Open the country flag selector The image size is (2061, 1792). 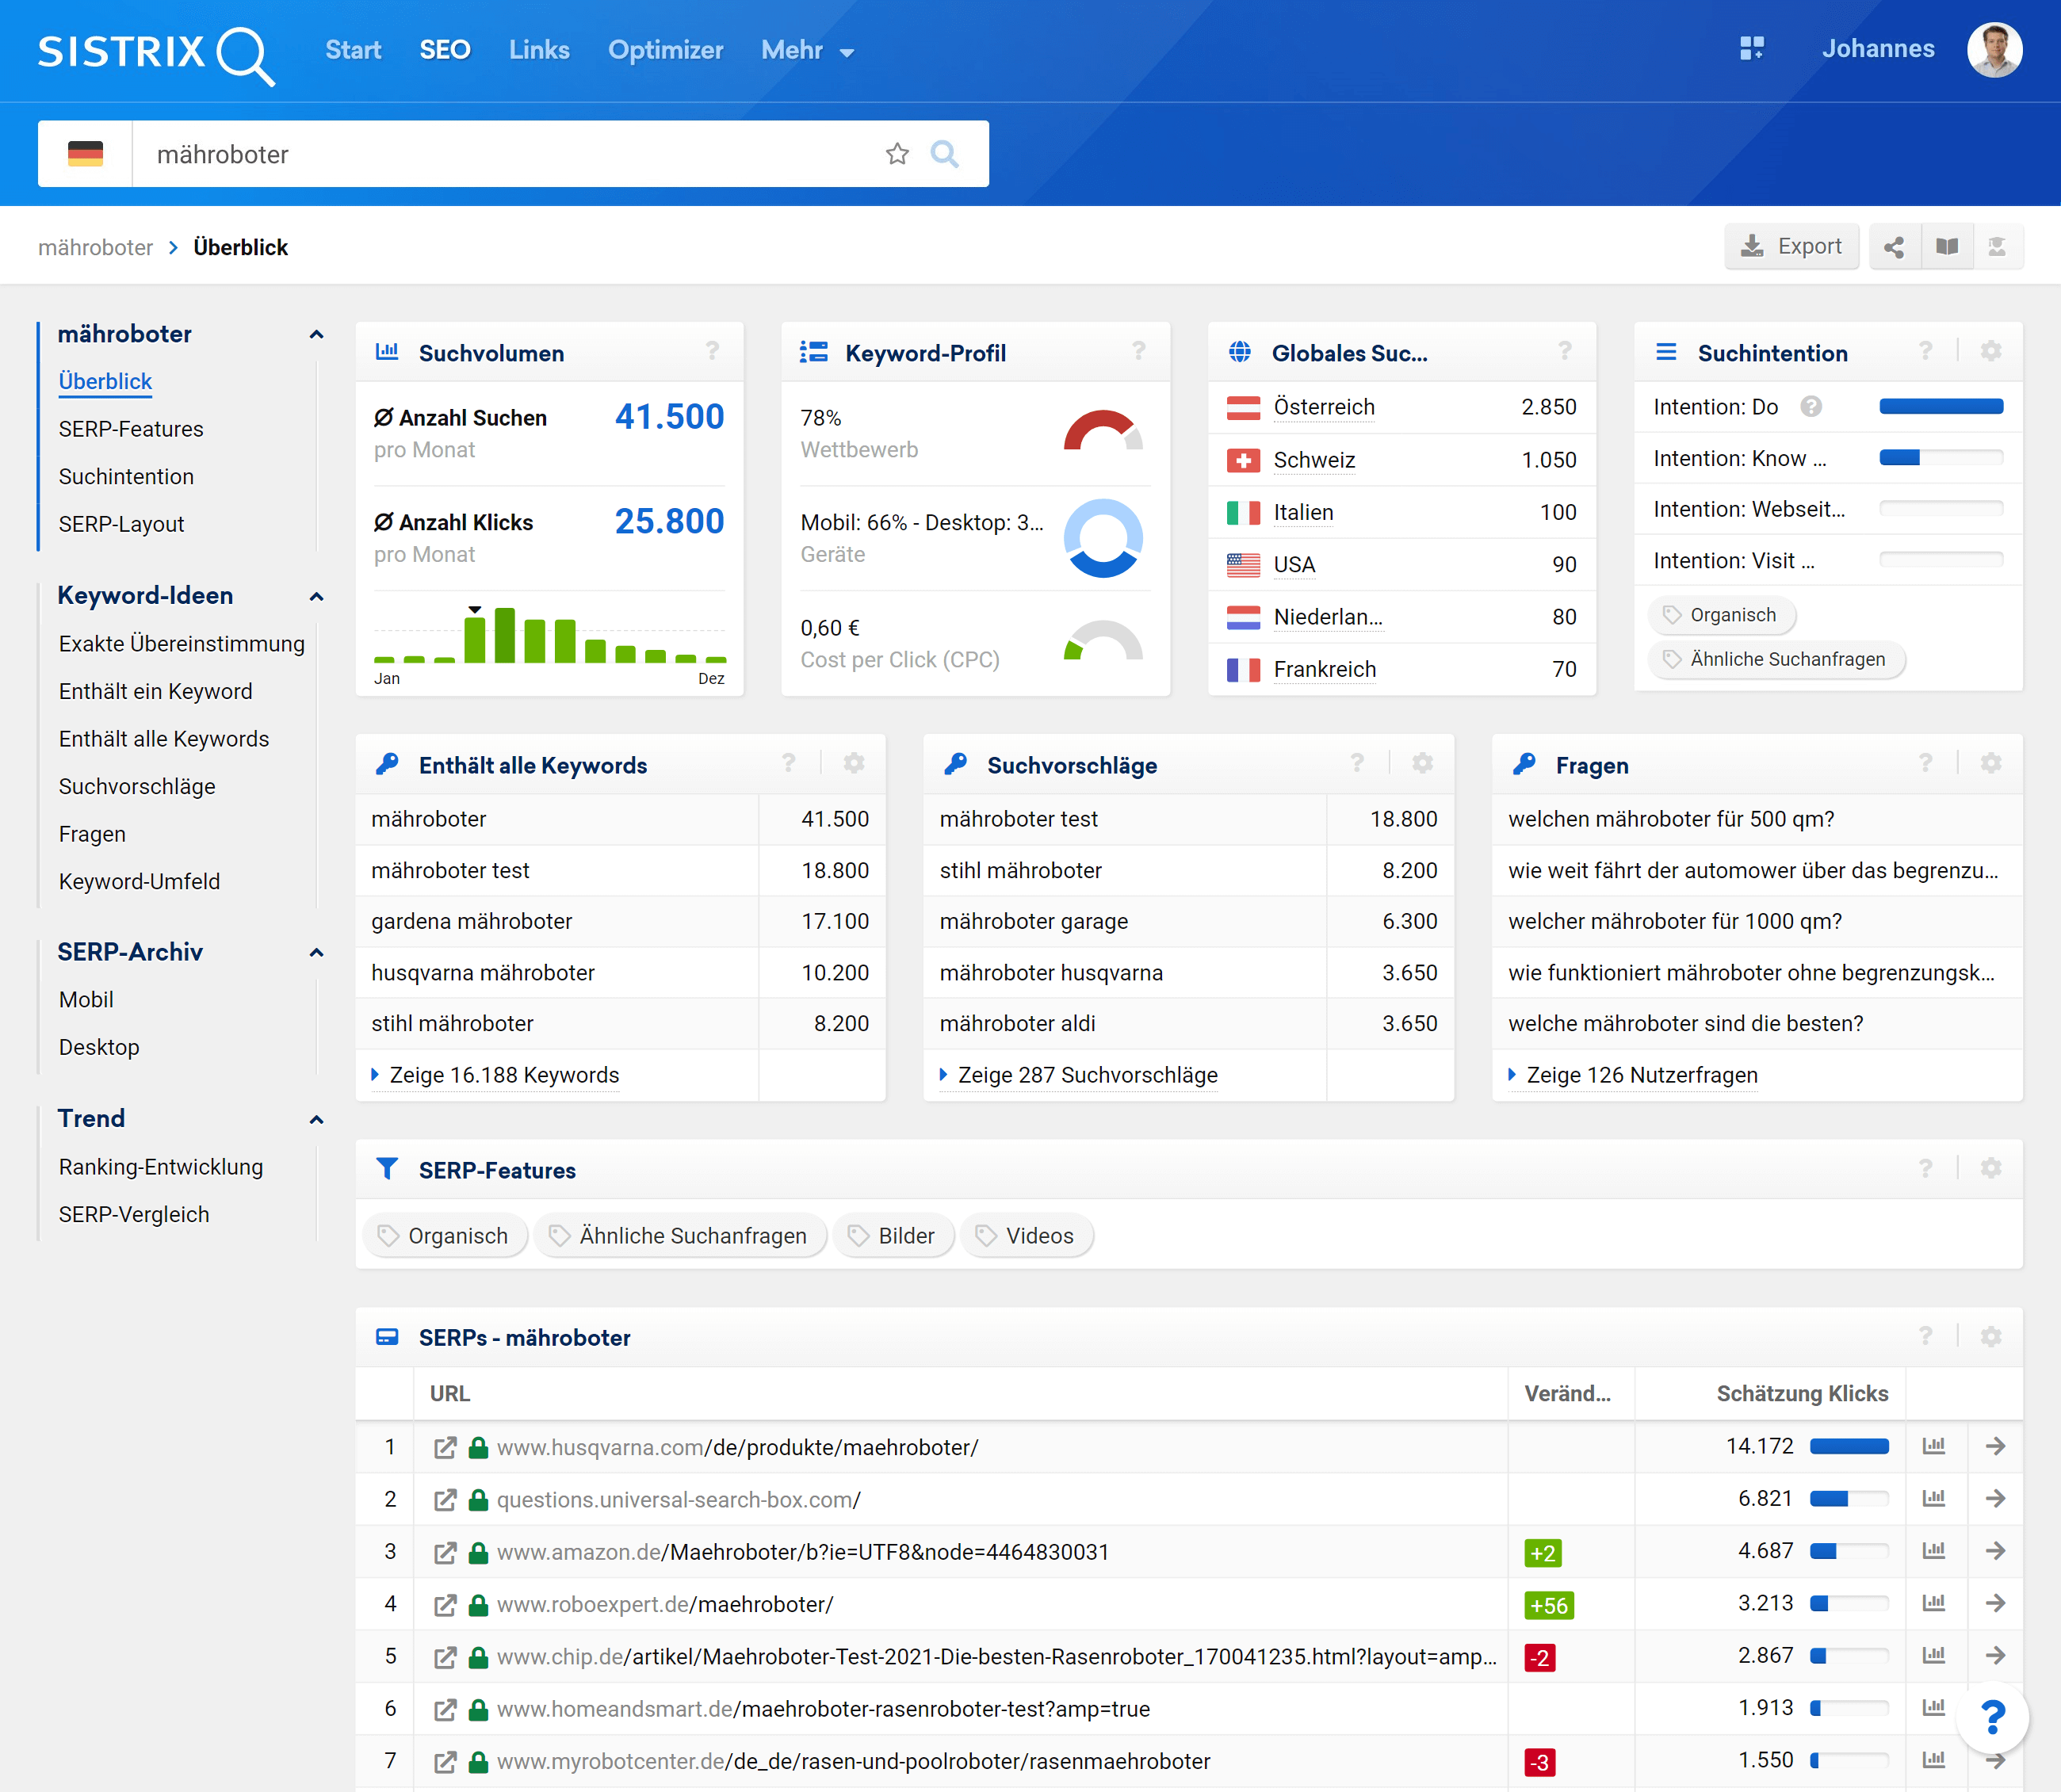click(85, 154)
